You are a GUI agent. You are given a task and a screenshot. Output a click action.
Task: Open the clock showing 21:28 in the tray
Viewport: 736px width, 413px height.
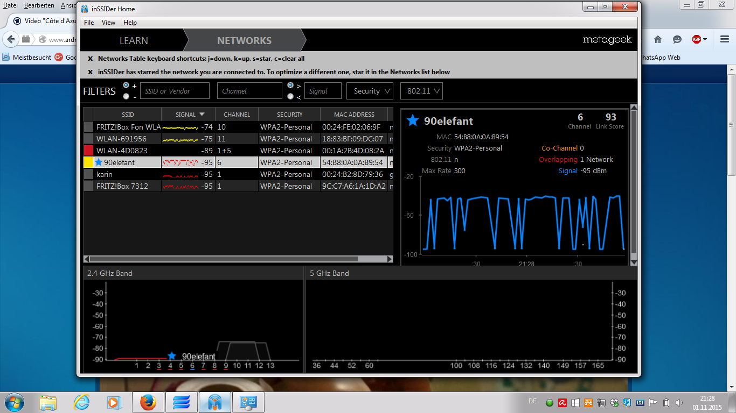(x=707, y=402)
